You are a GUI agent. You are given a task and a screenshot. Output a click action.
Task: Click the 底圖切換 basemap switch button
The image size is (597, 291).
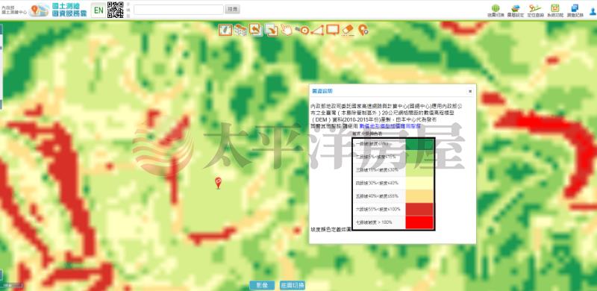(292, 285)
